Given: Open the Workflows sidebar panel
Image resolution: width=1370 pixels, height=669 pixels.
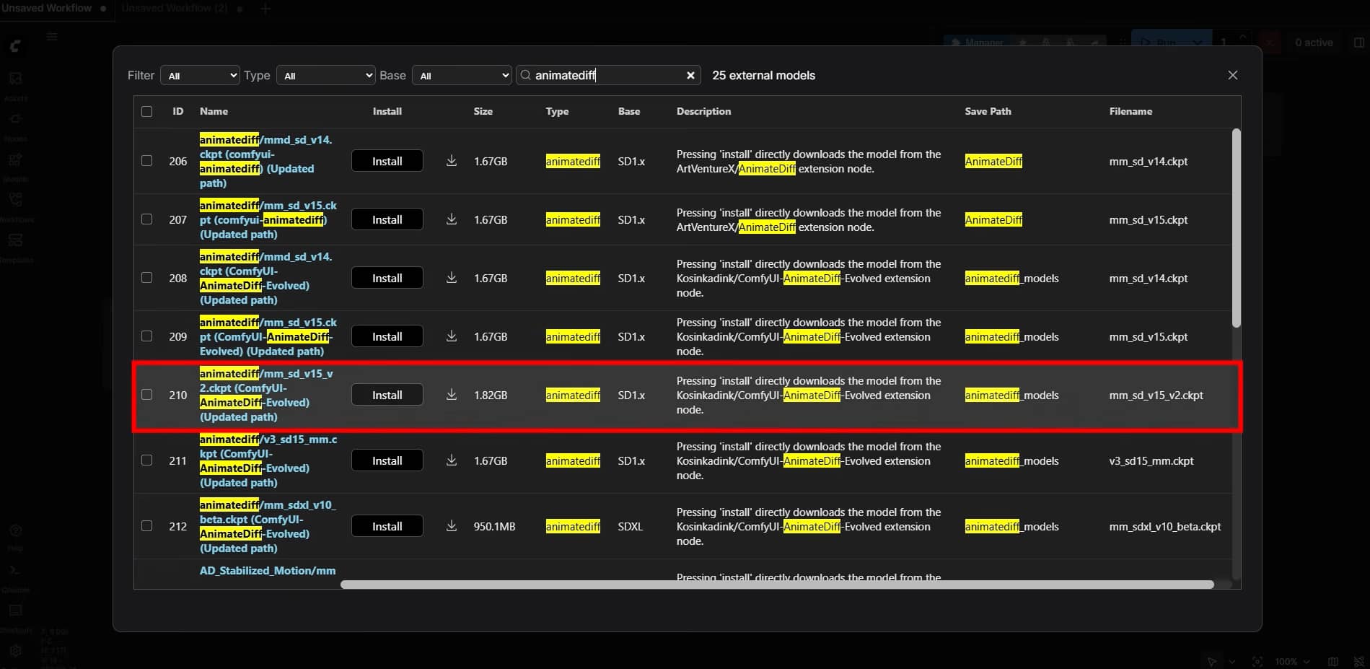Looking at the screenshot, I should [x=16, y=206].
